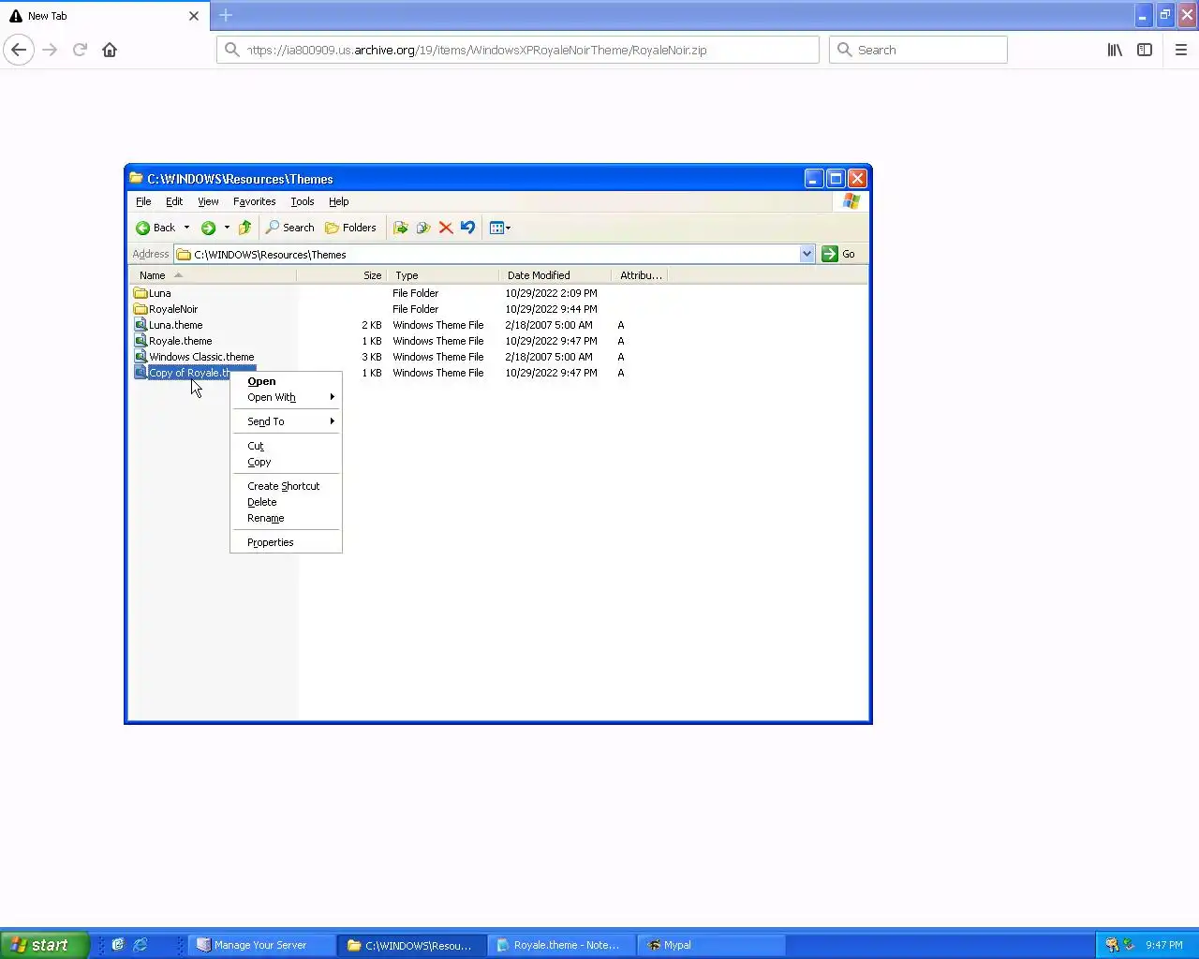
Task: Switch to Mypal taskbar button
Action: tap(713, 945)
